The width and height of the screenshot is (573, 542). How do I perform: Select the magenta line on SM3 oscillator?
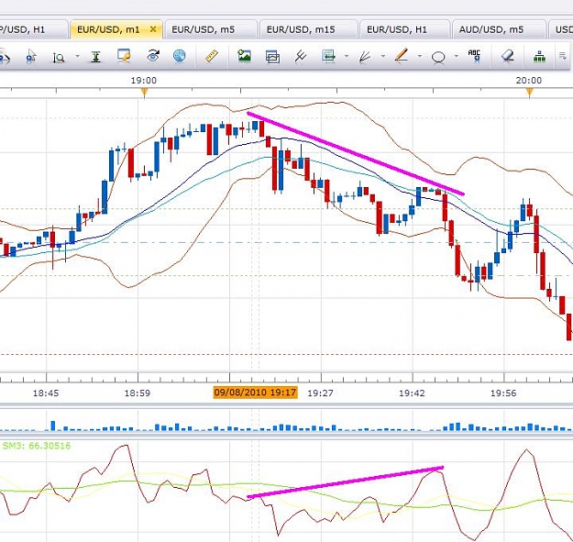point(345,482)
